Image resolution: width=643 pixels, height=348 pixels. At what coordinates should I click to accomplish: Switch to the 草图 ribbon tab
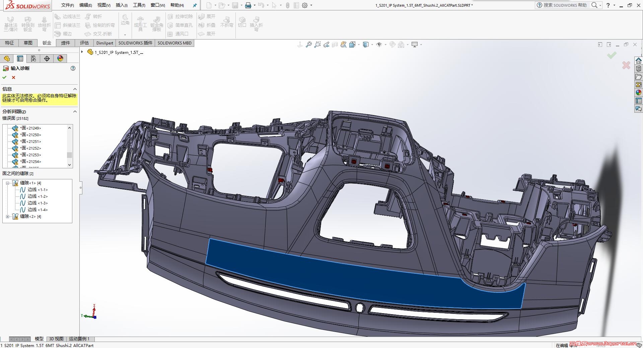tap(28, 43)
